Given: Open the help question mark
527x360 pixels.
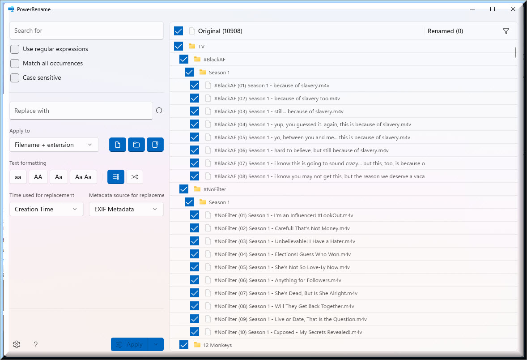Looking at the screenshot, I should tap(36, 344).
